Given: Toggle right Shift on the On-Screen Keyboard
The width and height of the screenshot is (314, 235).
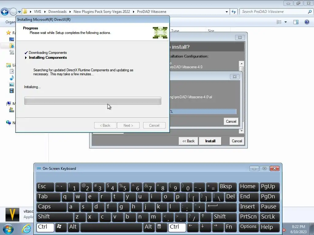Looking at the screenshot, I should click(224, 217).
